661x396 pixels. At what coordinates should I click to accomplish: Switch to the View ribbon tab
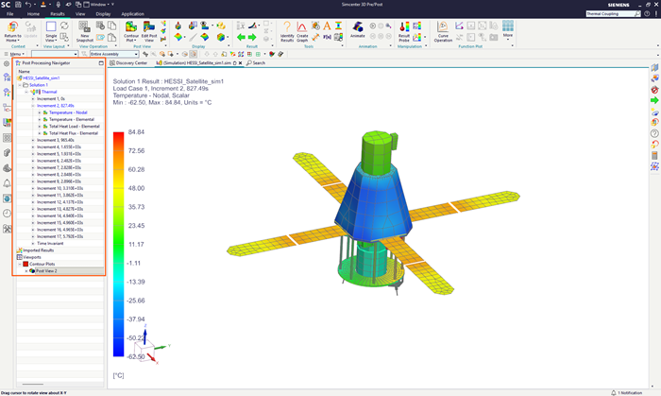coord(80,14)
